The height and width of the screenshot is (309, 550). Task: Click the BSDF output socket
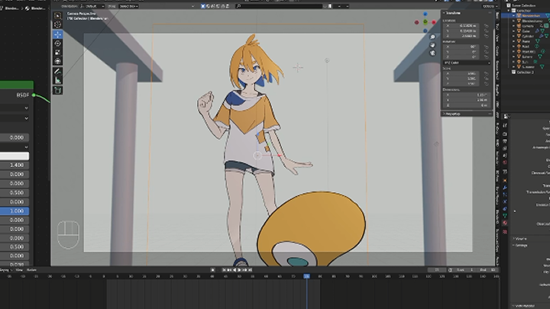click(34, 95)
